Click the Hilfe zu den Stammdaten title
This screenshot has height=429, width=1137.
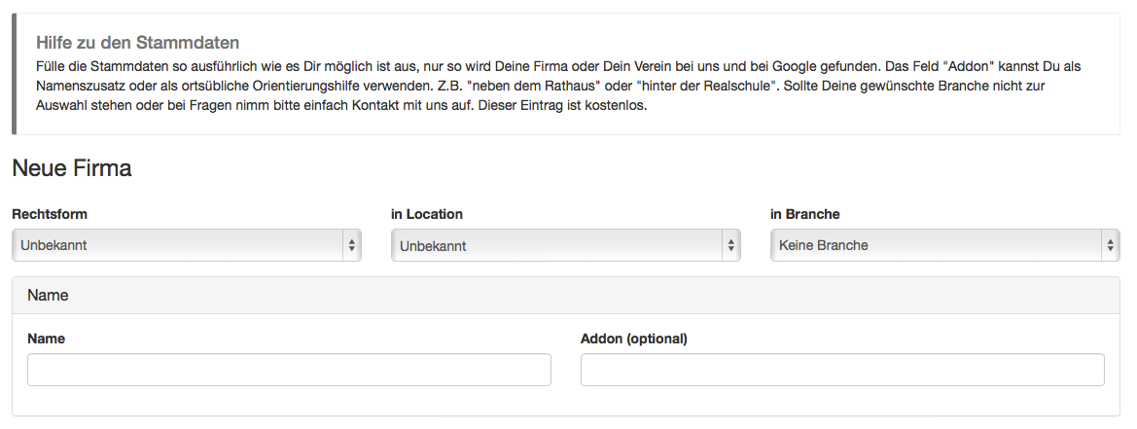[138, 42]
